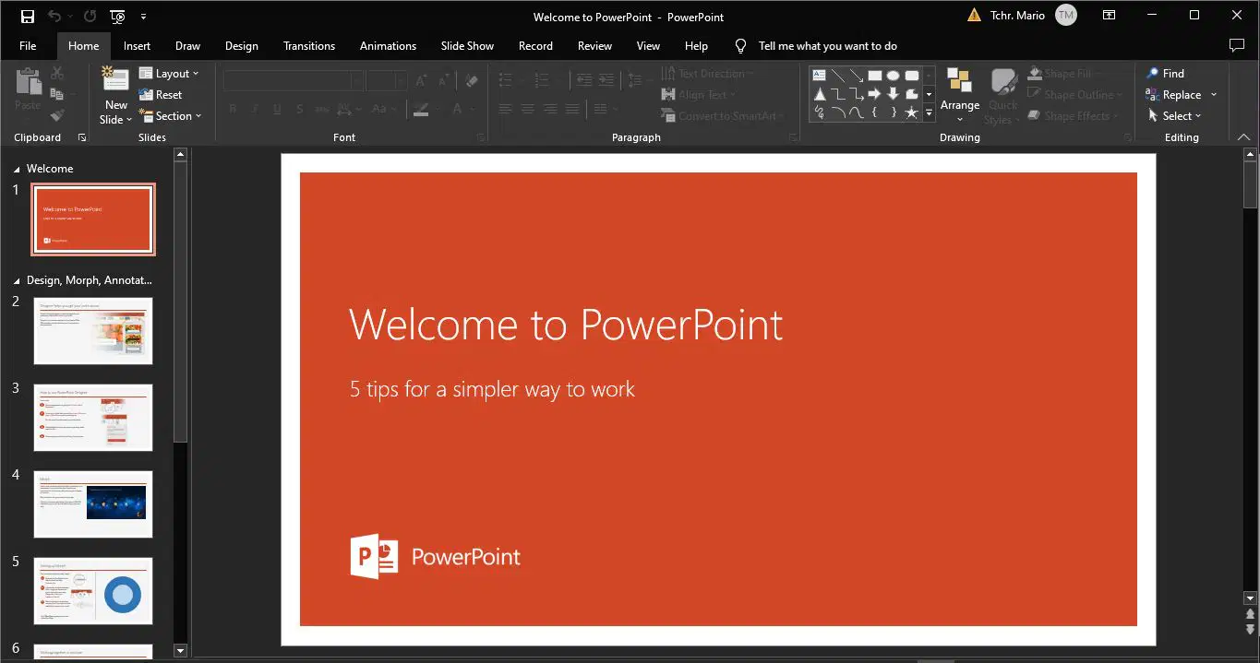Collapse the Design, Morph, Annotat... section
The width and height of the screenshot is (1260, 663).
17,281
